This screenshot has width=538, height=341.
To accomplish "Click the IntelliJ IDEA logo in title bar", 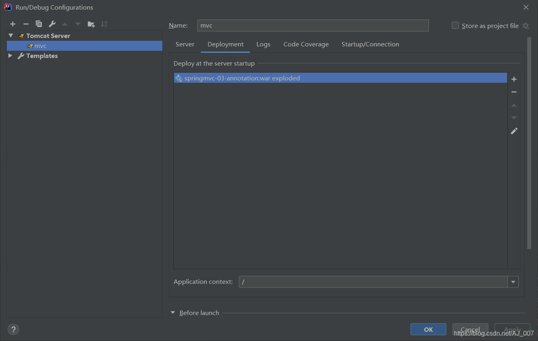I will pyautogui.click(x=8, y=7).
